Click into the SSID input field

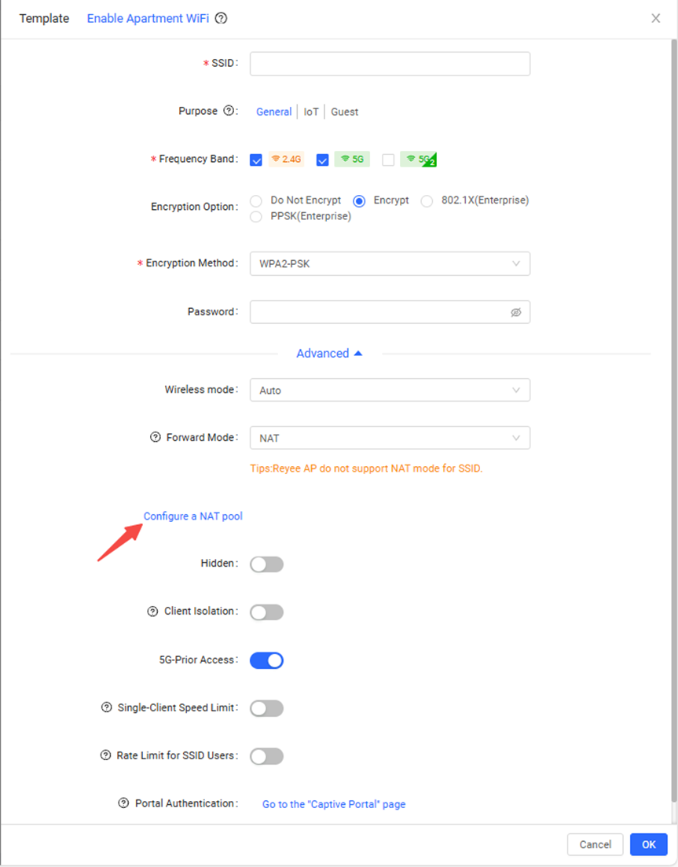click(390, 64)
